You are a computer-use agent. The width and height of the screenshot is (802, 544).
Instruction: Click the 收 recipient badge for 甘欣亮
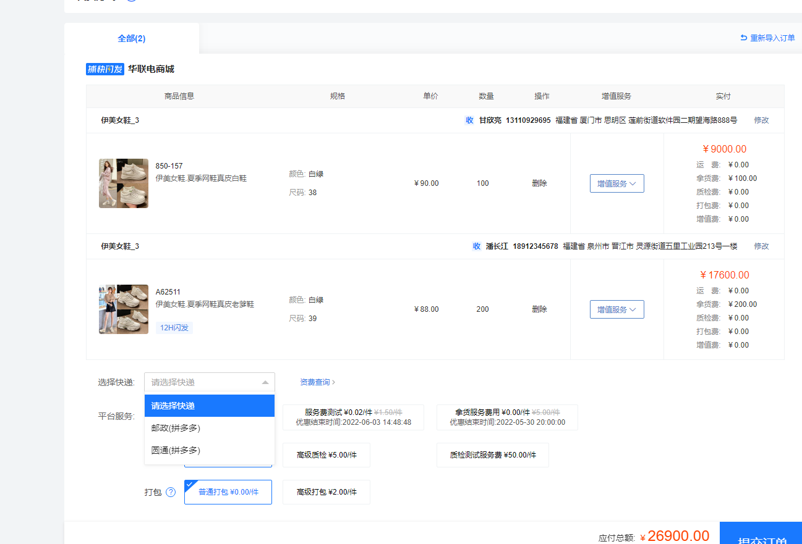469,120
